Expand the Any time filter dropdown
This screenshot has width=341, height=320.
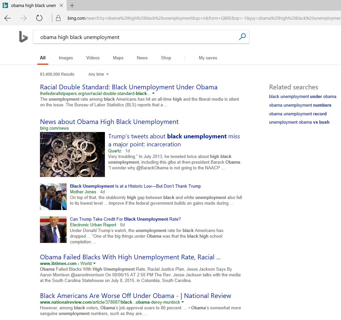point(99,74)
